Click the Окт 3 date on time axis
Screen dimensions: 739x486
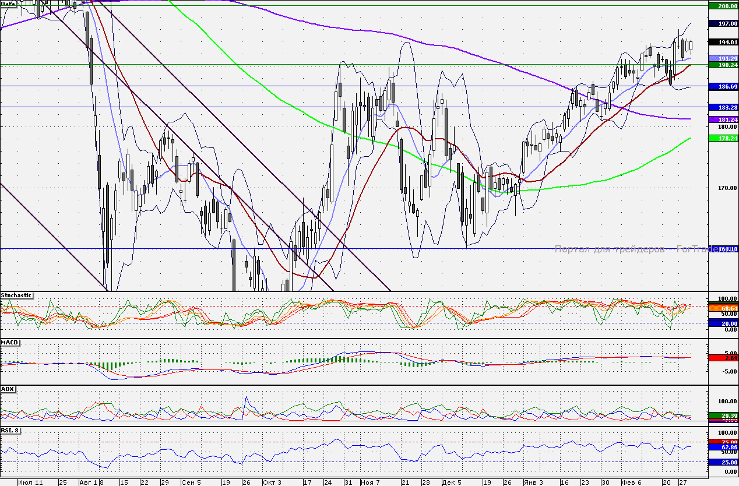pos(270,483)
